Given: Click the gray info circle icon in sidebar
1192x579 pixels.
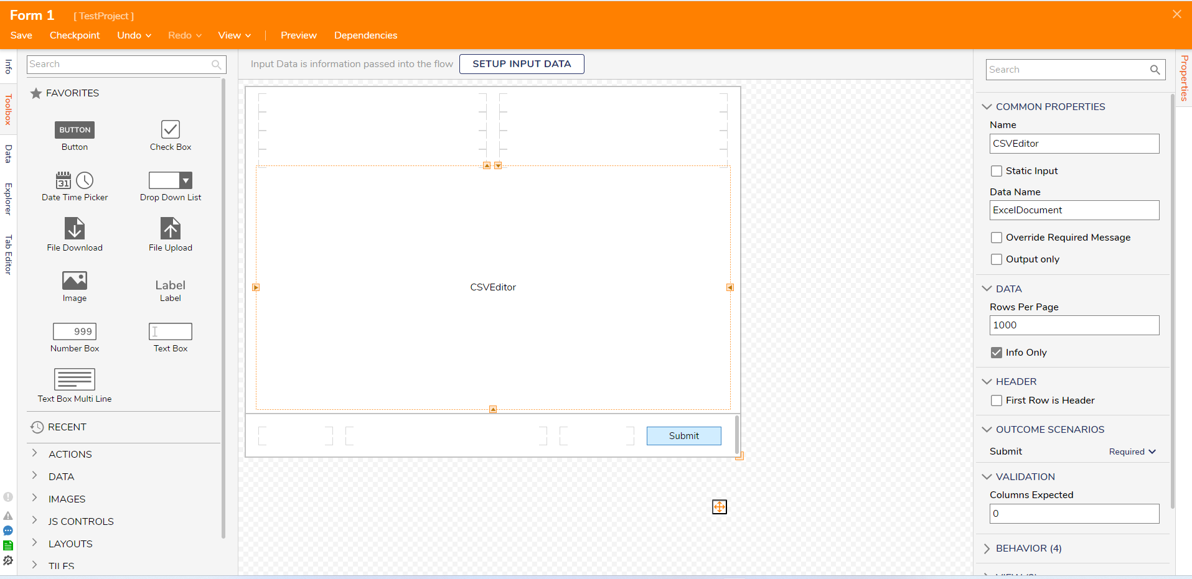Looking at the screenshot, I should [8, 497].
